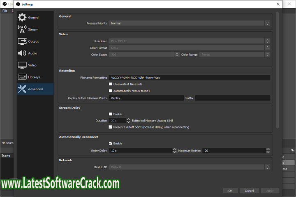296x197 pixels.
Task: Click the Advanced wrench tools icon
Action: tap(22, 89)
